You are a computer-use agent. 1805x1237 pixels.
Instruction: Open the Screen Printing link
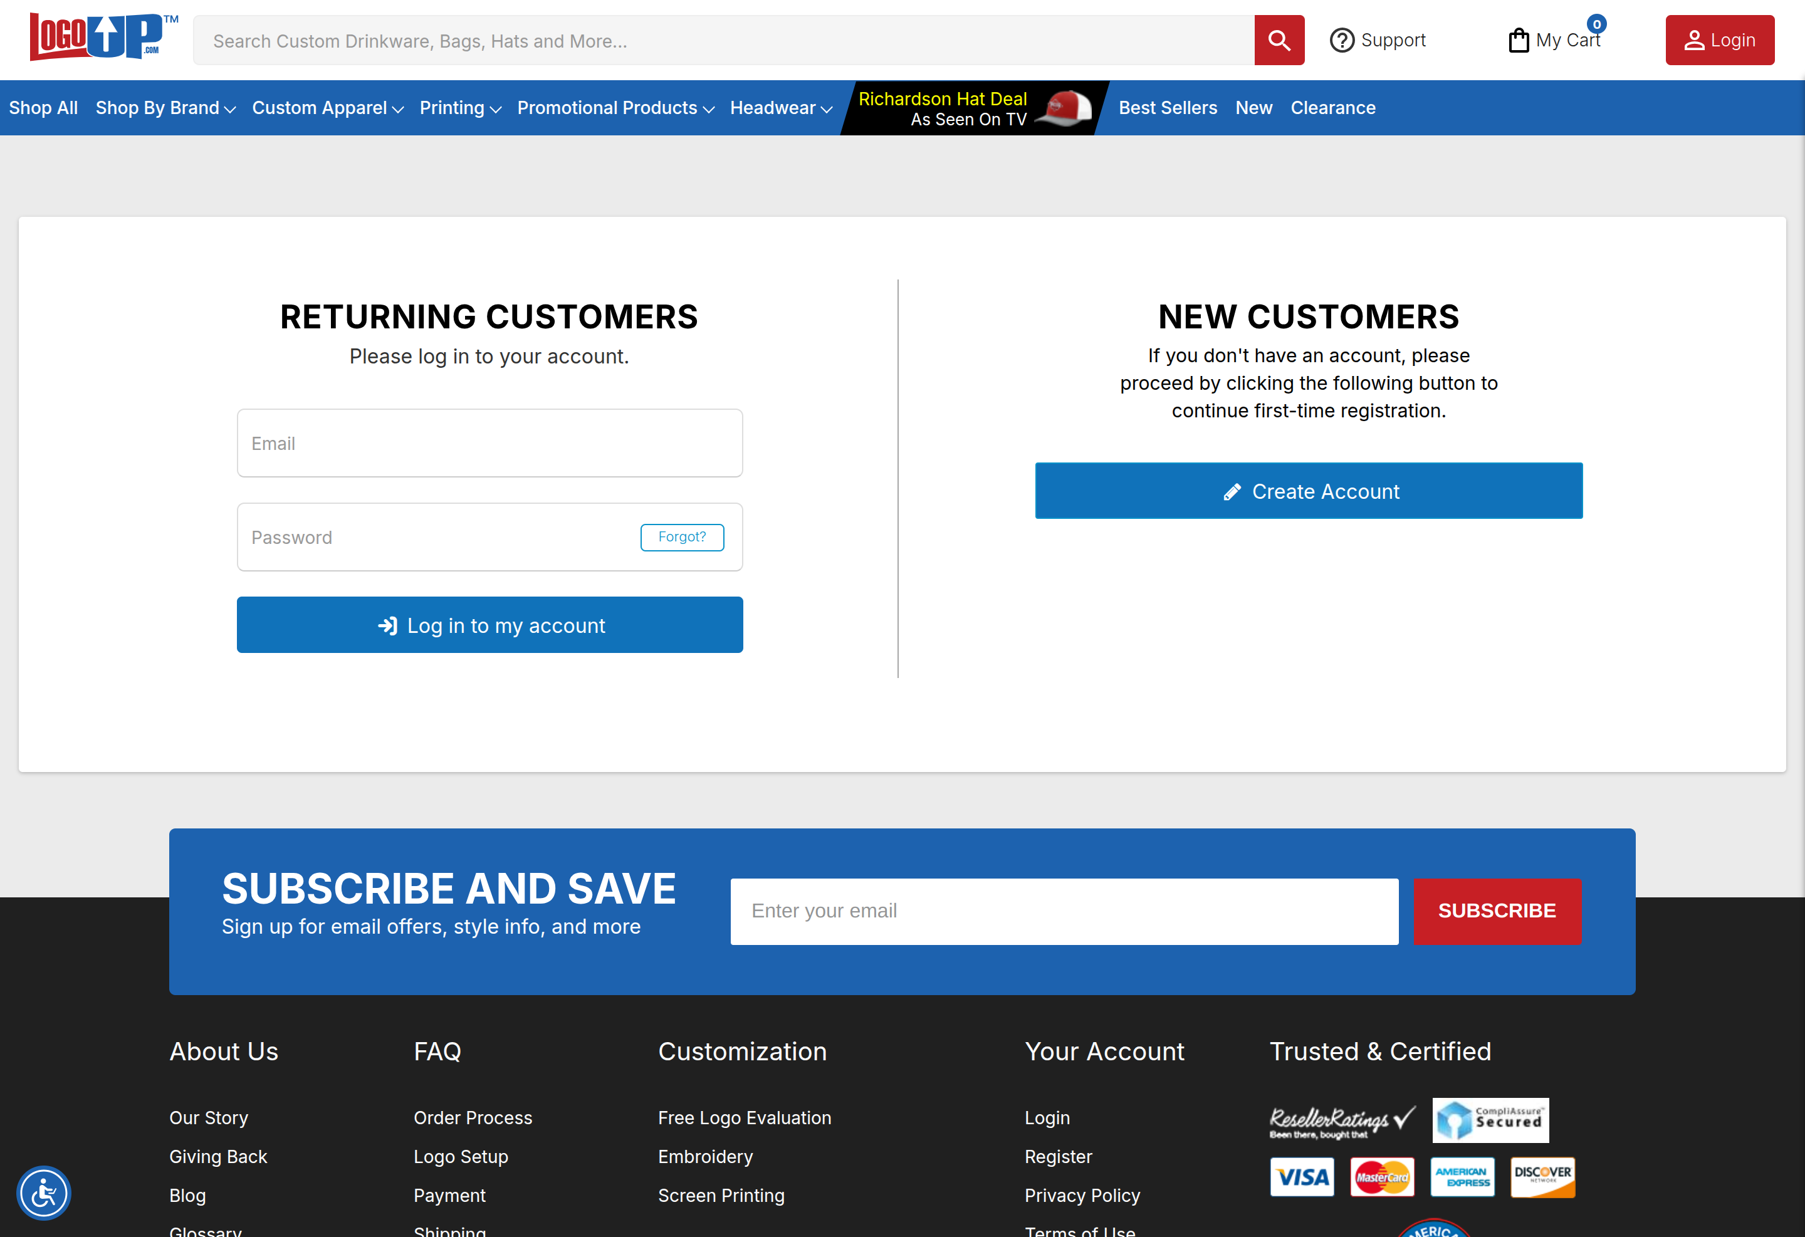click(x=721, y=1195)
